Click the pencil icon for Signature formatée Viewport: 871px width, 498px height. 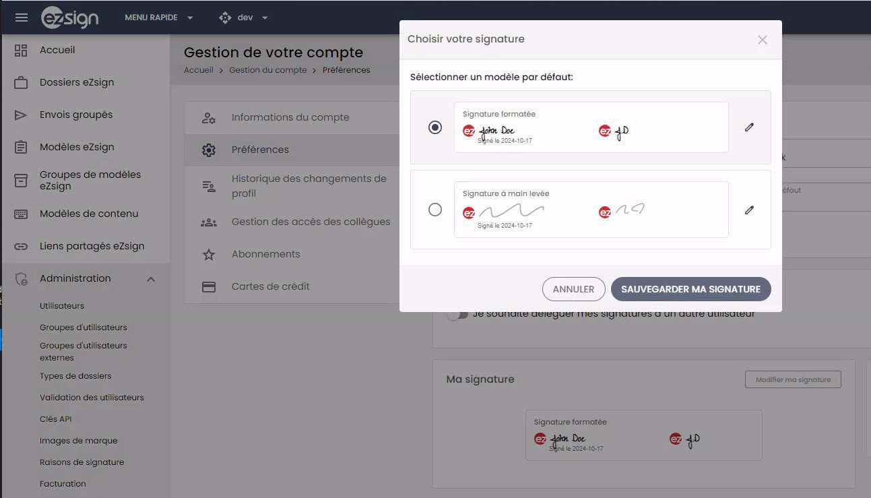pyautogui.click(x=749, y=127)
